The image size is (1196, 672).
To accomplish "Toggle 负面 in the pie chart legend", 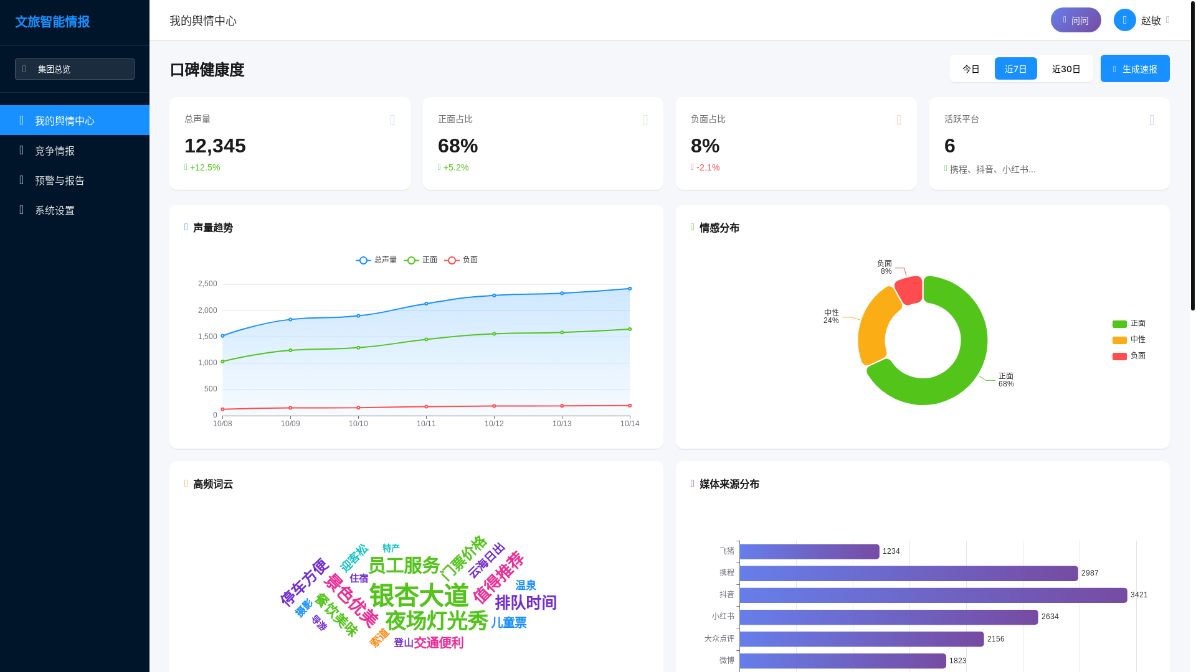I will (x=1129, y=356).
